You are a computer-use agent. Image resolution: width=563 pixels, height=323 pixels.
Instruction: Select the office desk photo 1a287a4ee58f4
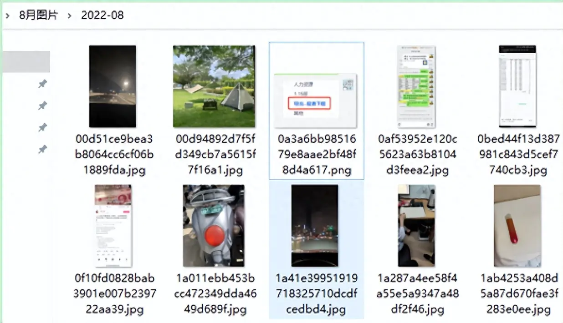pyautogui.click(x=416, y=226)
